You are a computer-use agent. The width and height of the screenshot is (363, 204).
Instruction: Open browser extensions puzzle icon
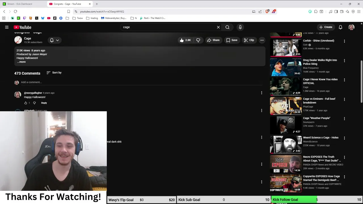point(316,12)
